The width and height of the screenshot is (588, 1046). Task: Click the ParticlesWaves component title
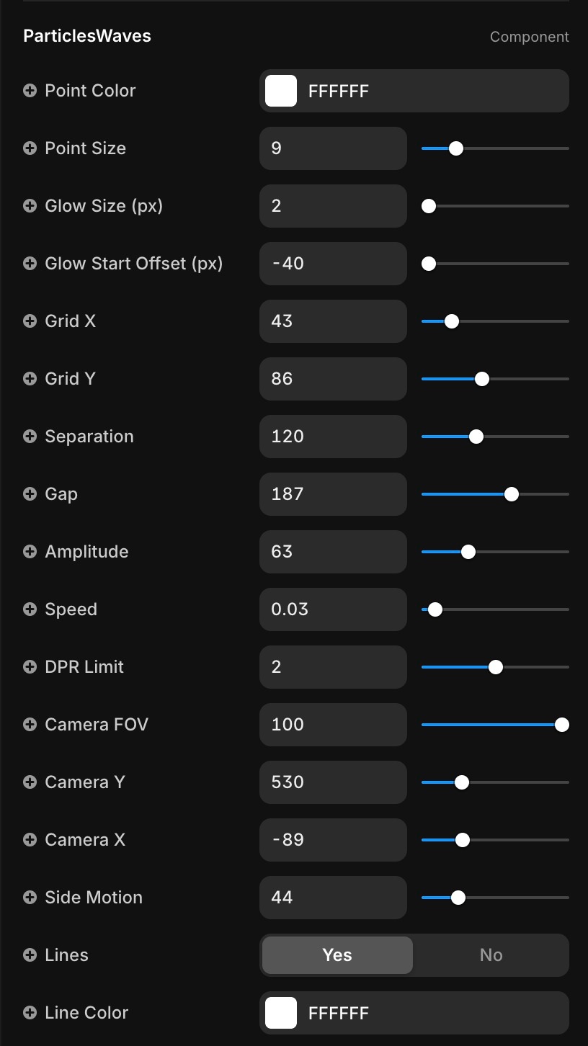point(87,36)
